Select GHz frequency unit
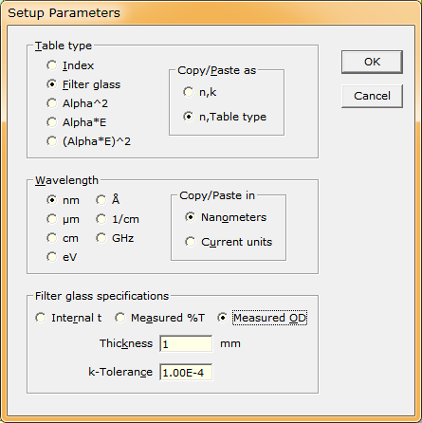This screenshot has height=423, width=422. coord(115,238)
